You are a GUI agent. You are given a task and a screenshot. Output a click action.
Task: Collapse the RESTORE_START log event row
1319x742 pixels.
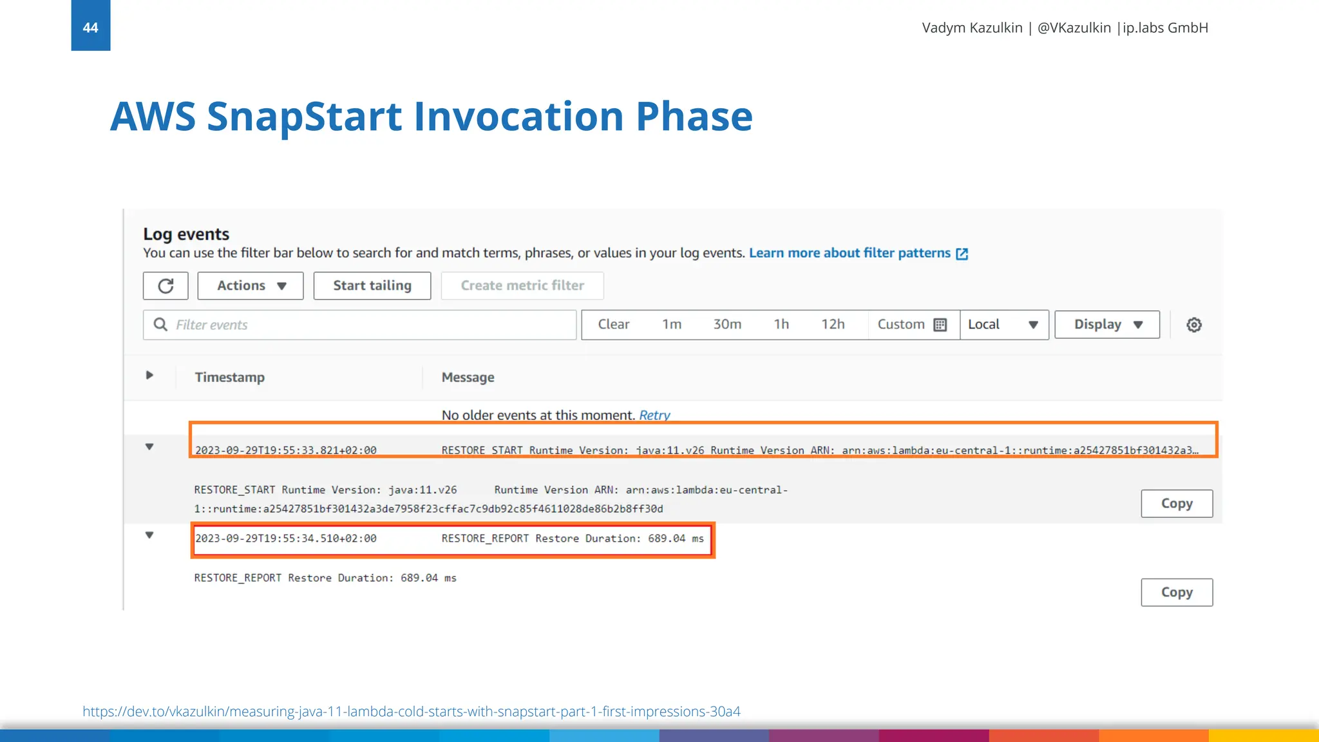[149, 446]
